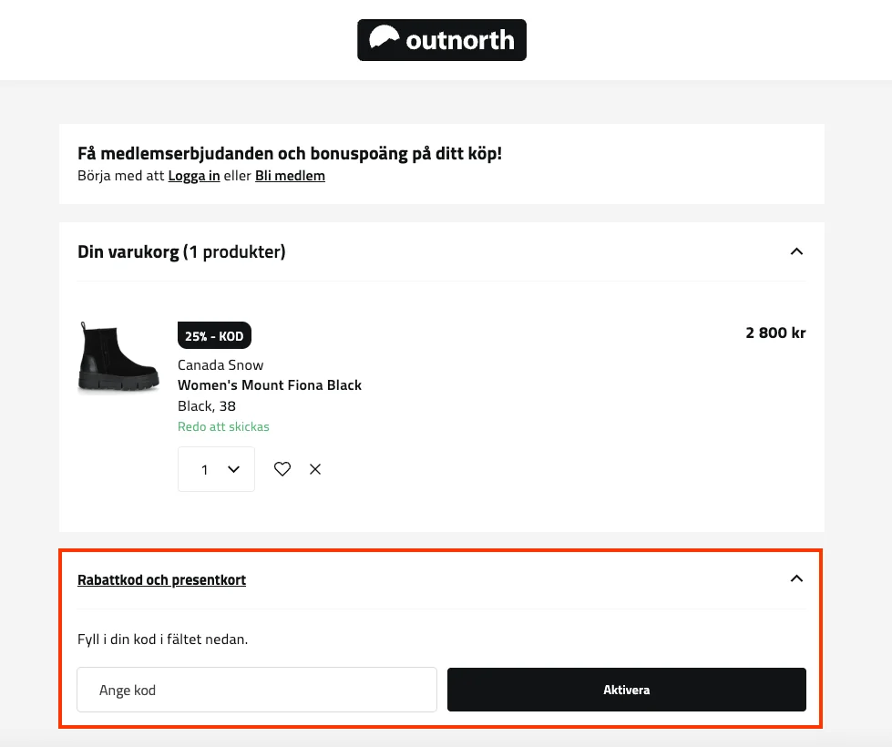The height and width of the screenshot is (747, 892).
Task: Add the boot to wishlist via heart icon
Action: click(x=282, y=469)
